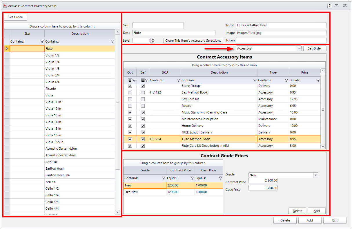
Task: Sort by the left grid Description header
Action: tap(80, 34)
